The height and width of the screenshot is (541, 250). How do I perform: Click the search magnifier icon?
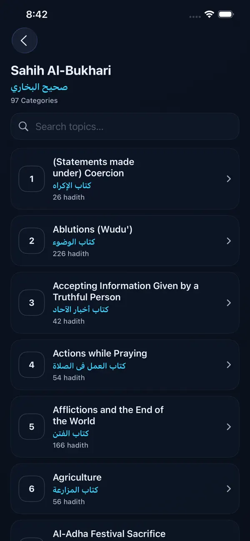(23, 126)
